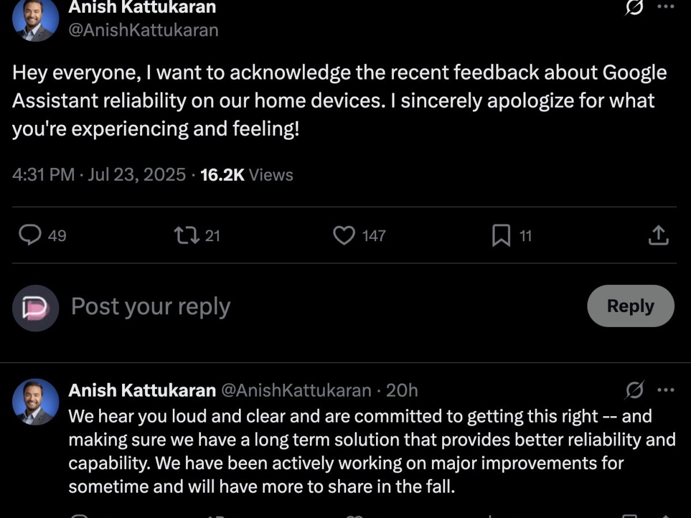Click the Anish Kattukaran display name on main post
Image resolution: width=691 pixels, height=518 pixels.
pos(142,7)
